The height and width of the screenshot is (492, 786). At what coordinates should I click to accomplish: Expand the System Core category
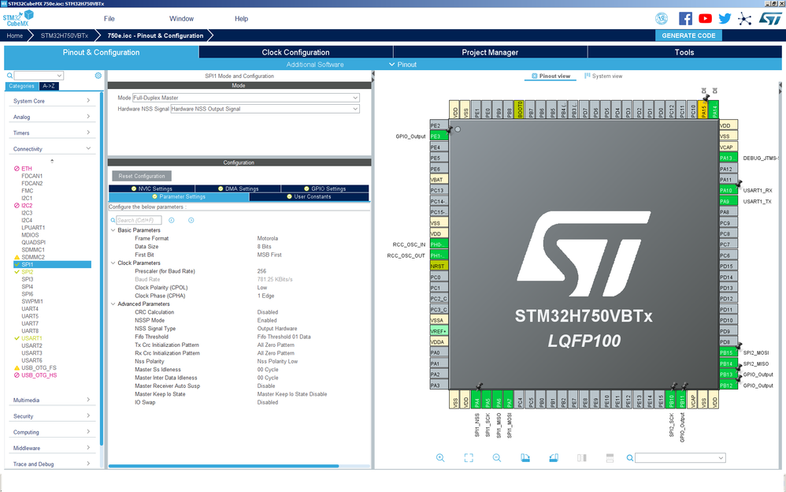pos(51,101)
